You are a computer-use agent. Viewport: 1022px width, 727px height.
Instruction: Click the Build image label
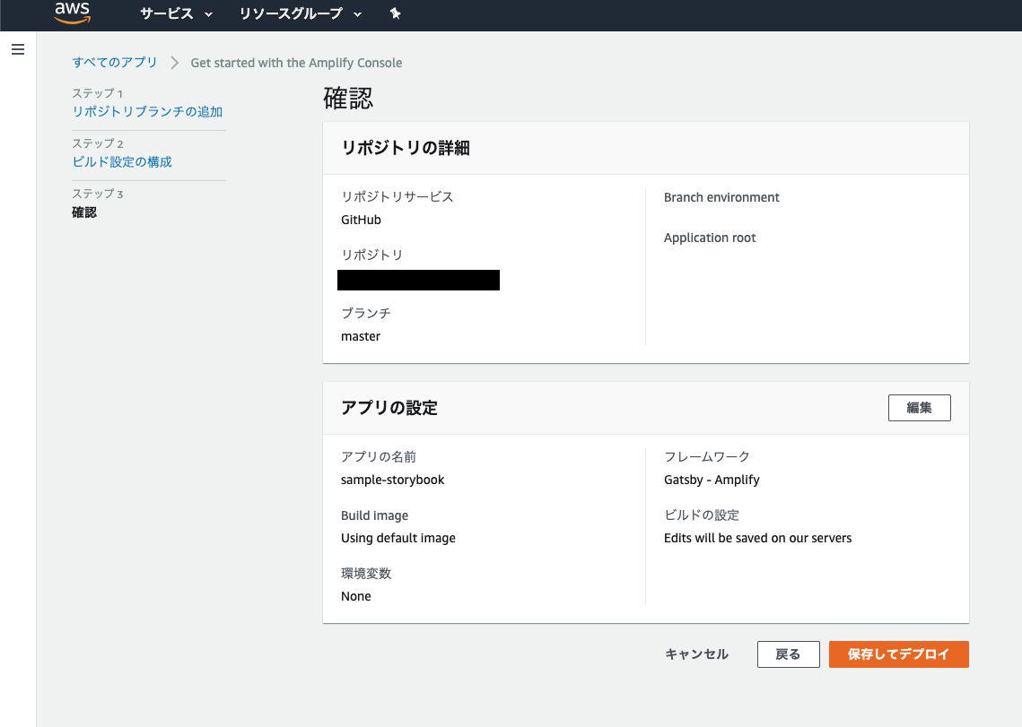tap(375, 515)
